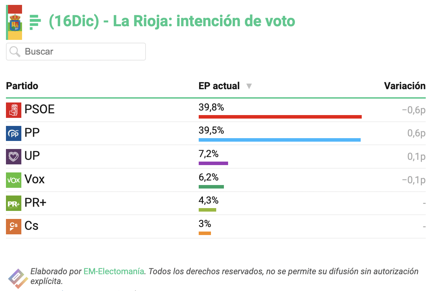
Task: Click the Cs orange logo icon
Action: coord(14,227)
